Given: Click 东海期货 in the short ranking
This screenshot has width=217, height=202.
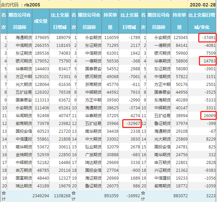Looking at the screenshot, I should tap(162, 100).
